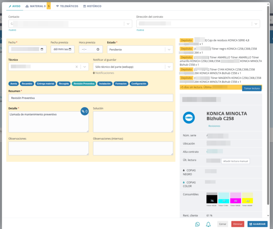Click the Resumen input field

click(91, 98)
